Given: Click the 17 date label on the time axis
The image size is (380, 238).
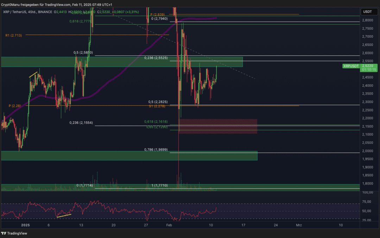Looking at the screenshot, I should click(243, 225).
